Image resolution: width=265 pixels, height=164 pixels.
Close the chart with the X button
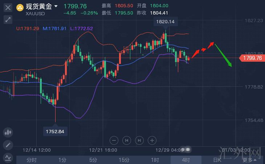tap(8, 7)
